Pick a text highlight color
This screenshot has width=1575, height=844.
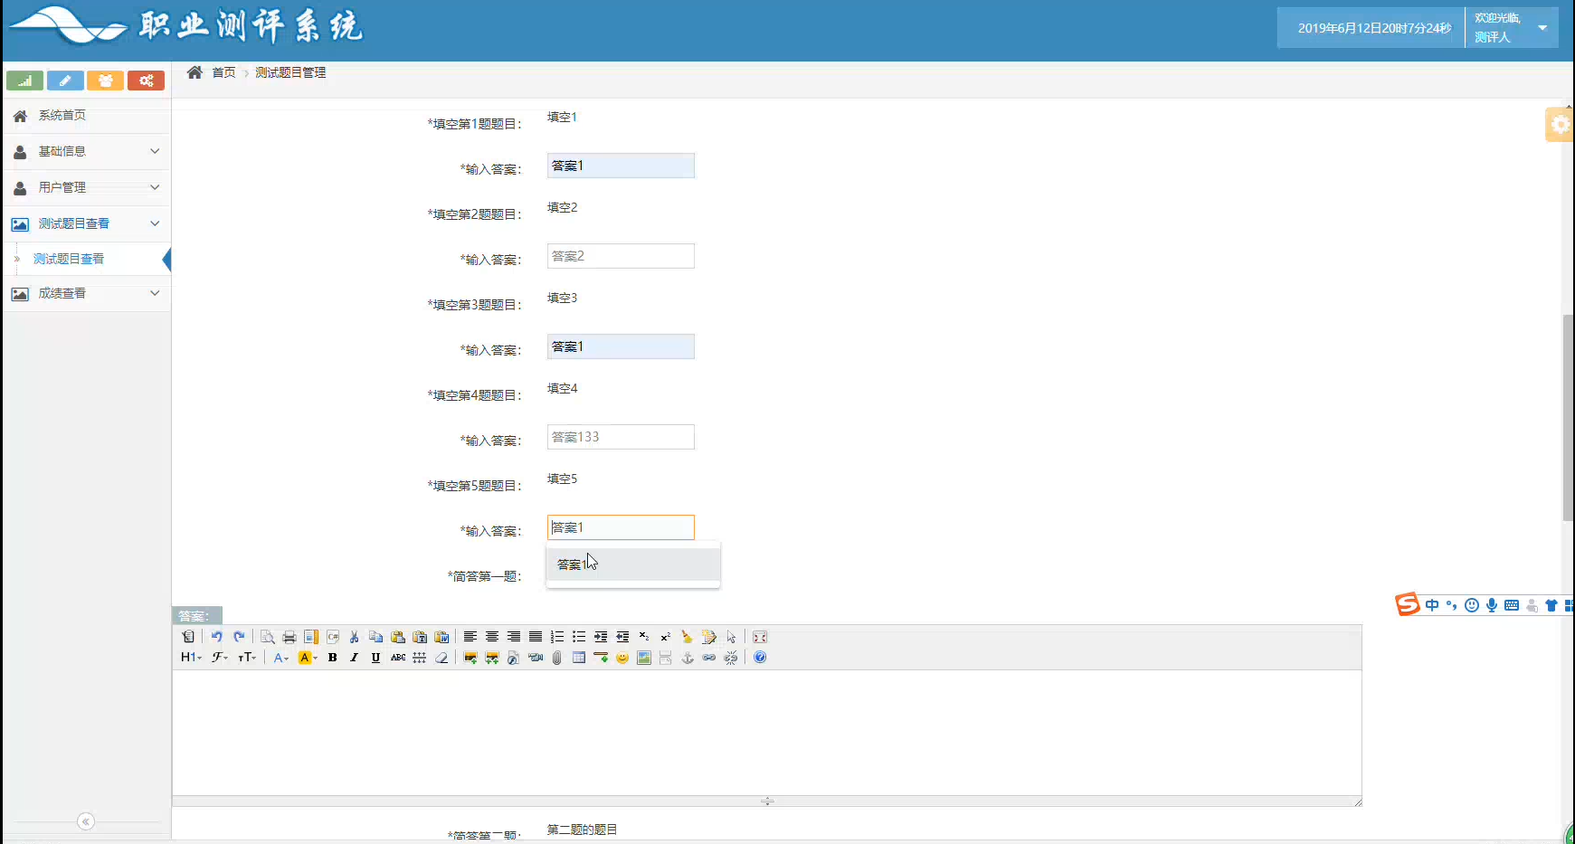point(308,658)
